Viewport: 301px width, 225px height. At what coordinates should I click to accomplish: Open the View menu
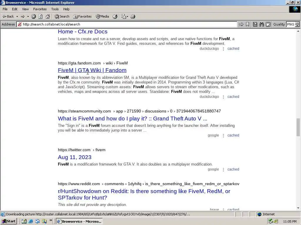click(x=25, y=9)
